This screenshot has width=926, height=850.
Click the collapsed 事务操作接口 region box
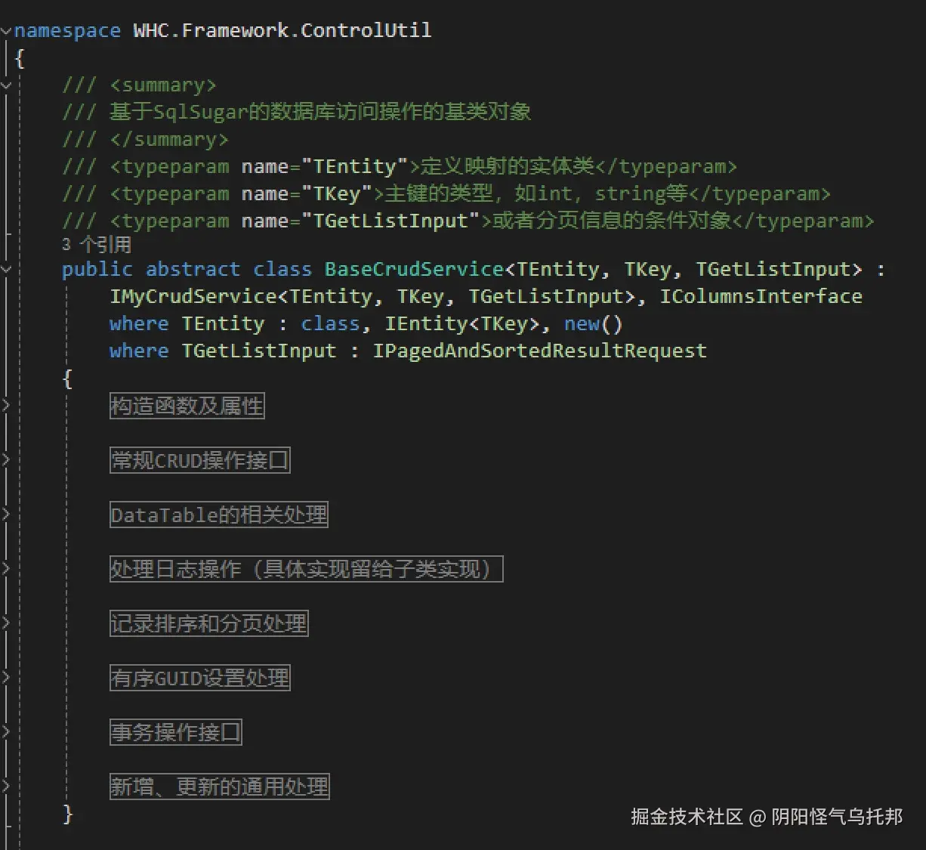pos(175,732)
